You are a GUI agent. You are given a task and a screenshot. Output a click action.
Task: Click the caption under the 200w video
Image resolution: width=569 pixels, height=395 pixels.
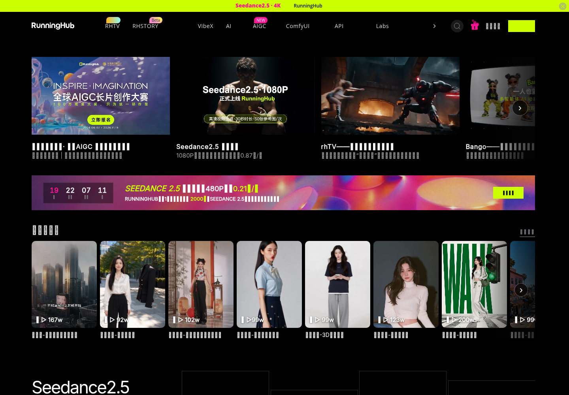(x=460, y=335)
